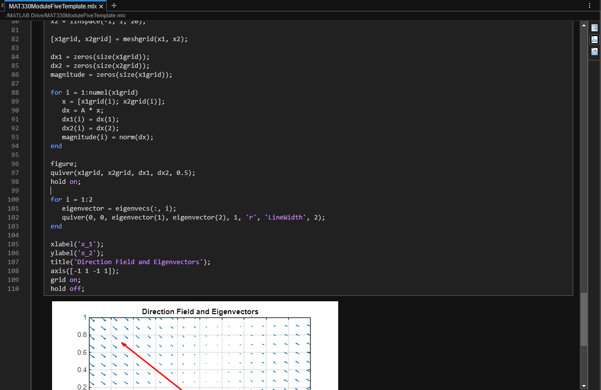Click the 'figure;' code line
The height and width of the screenshot is (390, 601).
pos(64,164)
